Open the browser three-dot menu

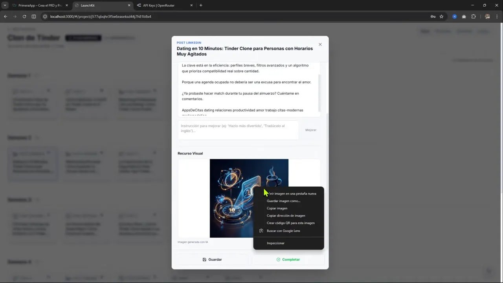(x=497, y=17)
